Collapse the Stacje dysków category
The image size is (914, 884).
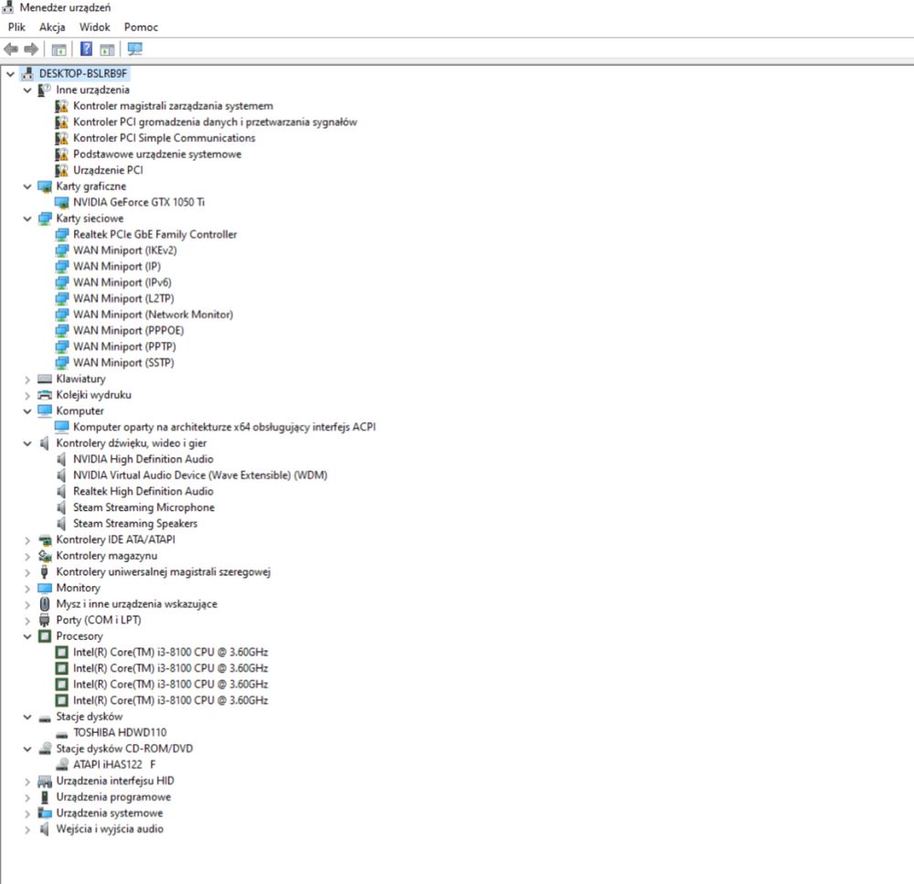[x=27, y=717]
